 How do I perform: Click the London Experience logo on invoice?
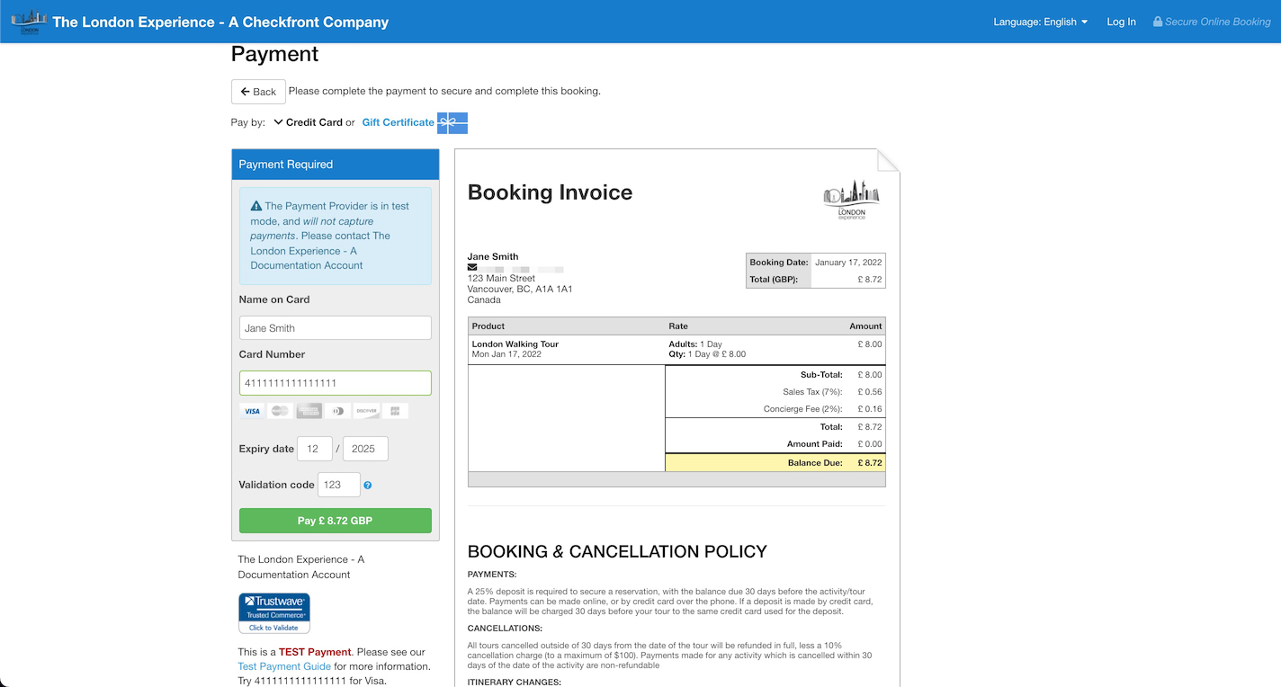click(x=852, y=201)
